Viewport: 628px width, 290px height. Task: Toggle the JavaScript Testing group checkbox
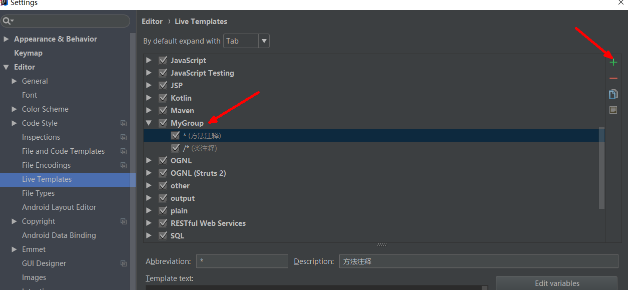point(163,73)
